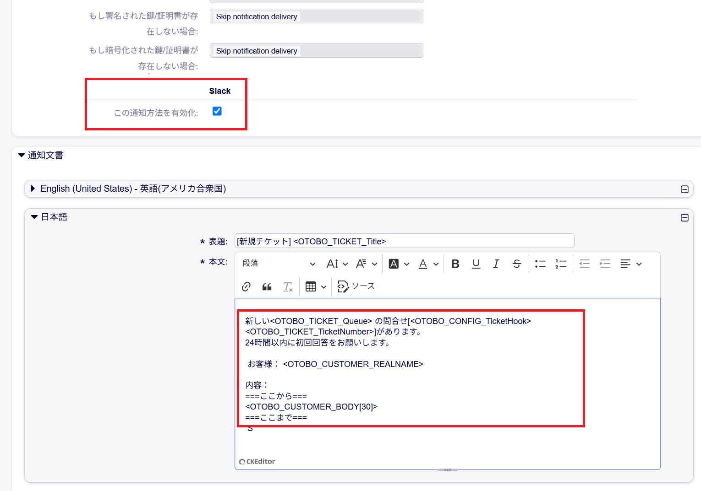Screen dimensions: 701x491
Task: Edit the 表題 subject field
Action: [x=405, y=241]
